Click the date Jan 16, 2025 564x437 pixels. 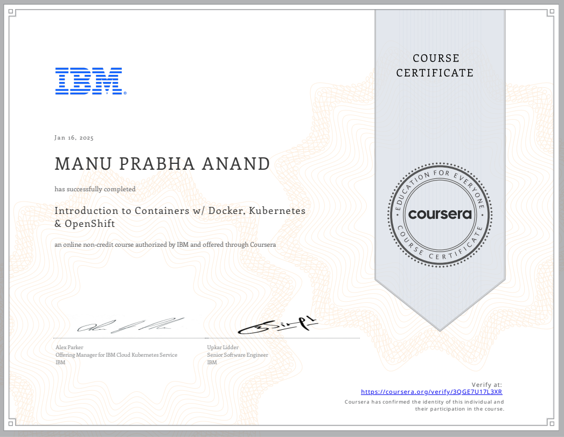(74, 138)
